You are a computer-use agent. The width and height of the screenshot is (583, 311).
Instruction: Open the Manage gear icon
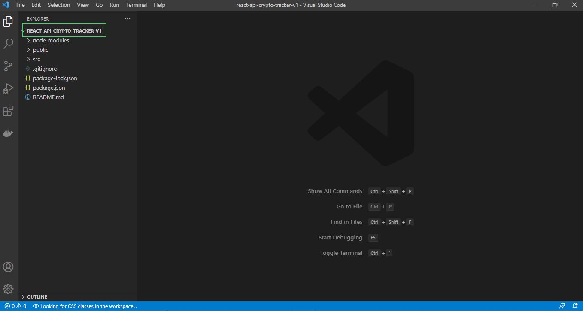[8, 289]
